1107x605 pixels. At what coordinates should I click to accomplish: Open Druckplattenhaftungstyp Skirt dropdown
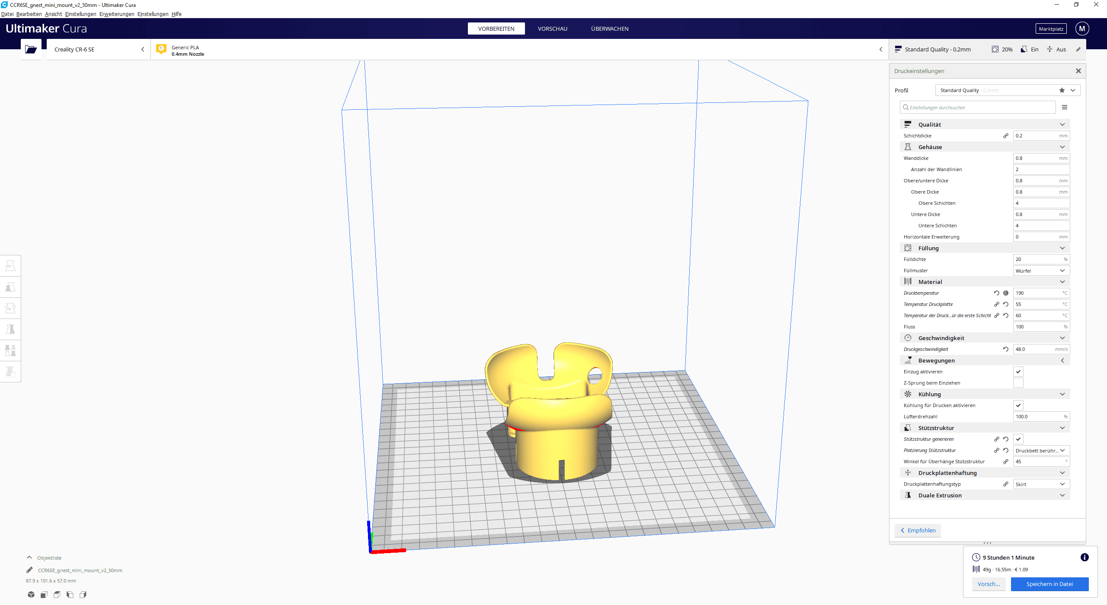tap(1041, 484)
